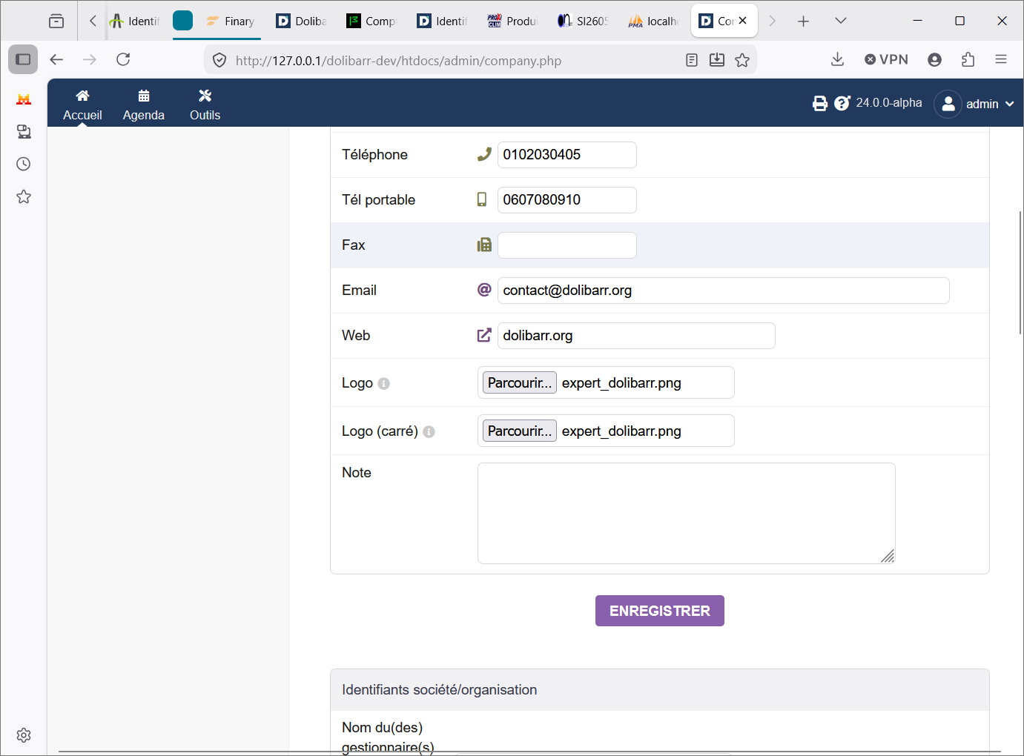Viewport: 1024px width, 756px height.
Task: Switch to the localhost phpMyAdmin tab
Action: pyautogui.click(x=653, y=21)
